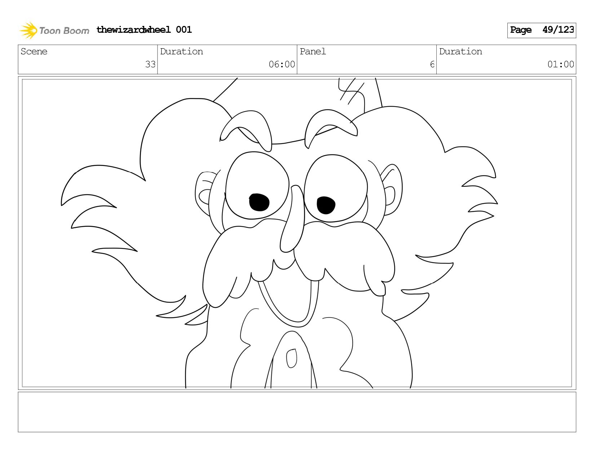
Task: Click the scene duration value '06:00'
Action: point(282,64)
